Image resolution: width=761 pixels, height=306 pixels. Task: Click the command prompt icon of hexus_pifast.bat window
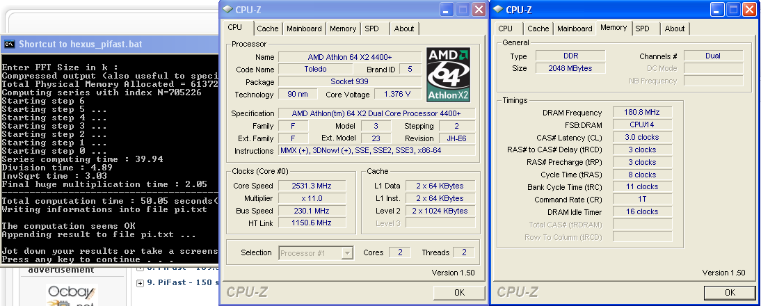[x=9, y=44]
